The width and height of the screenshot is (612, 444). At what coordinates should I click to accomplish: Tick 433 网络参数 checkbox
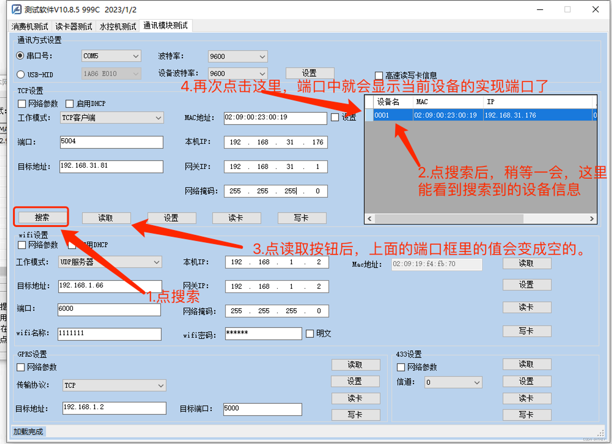(x=401, y=367)
